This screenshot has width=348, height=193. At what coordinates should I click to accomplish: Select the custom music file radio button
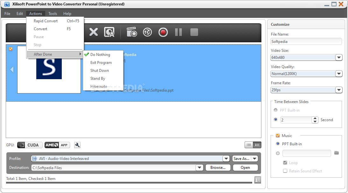pos(278,153)
